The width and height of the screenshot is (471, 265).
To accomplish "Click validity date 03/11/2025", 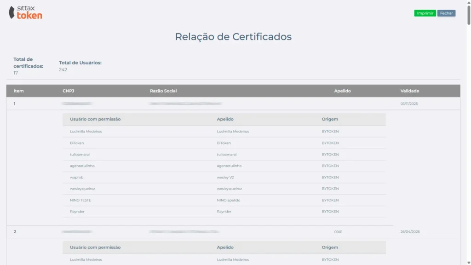I will pyautogui.click(x=409, y=104).
